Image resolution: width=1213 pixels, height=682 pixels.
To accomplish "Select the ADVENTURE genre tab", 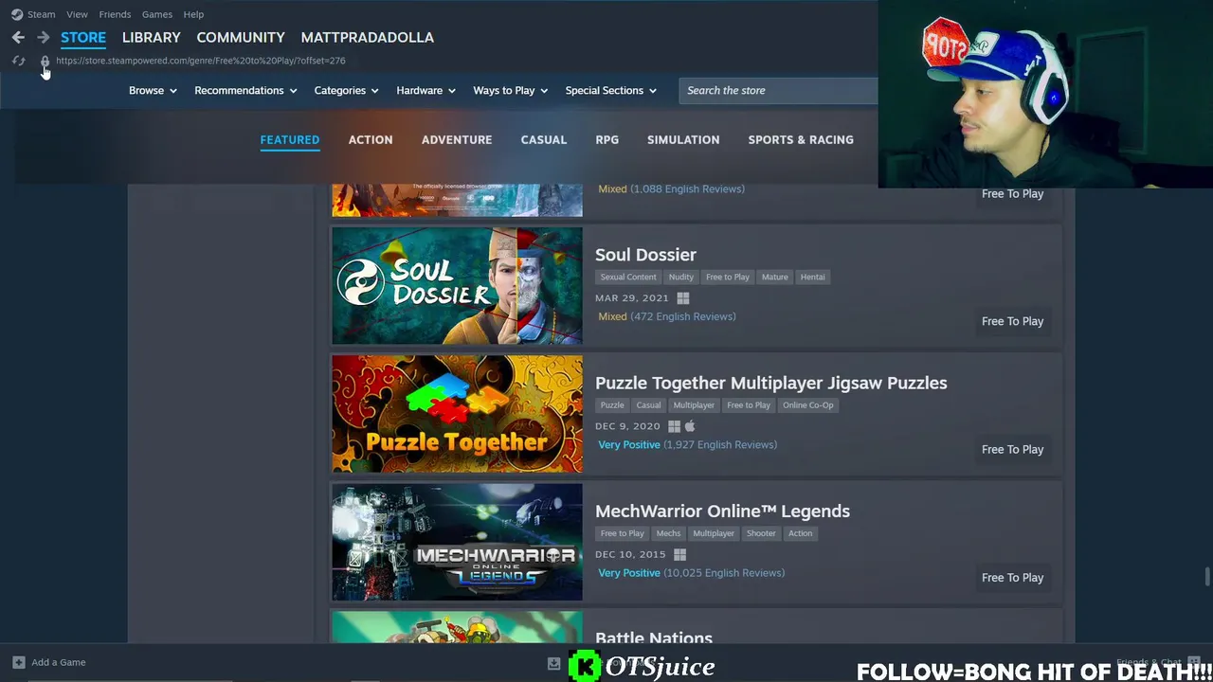I will coord(457,139).
